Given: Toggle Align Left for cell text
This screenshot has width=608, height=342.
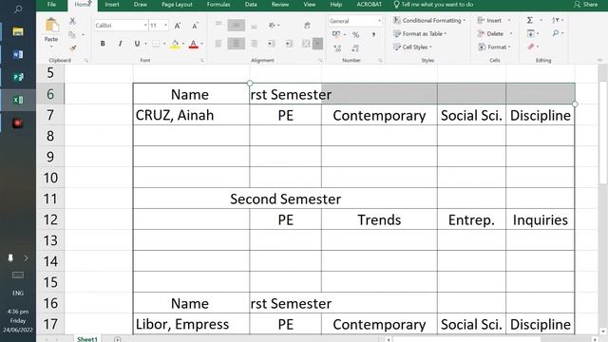Looking at the screenshot, I should 218,44.
